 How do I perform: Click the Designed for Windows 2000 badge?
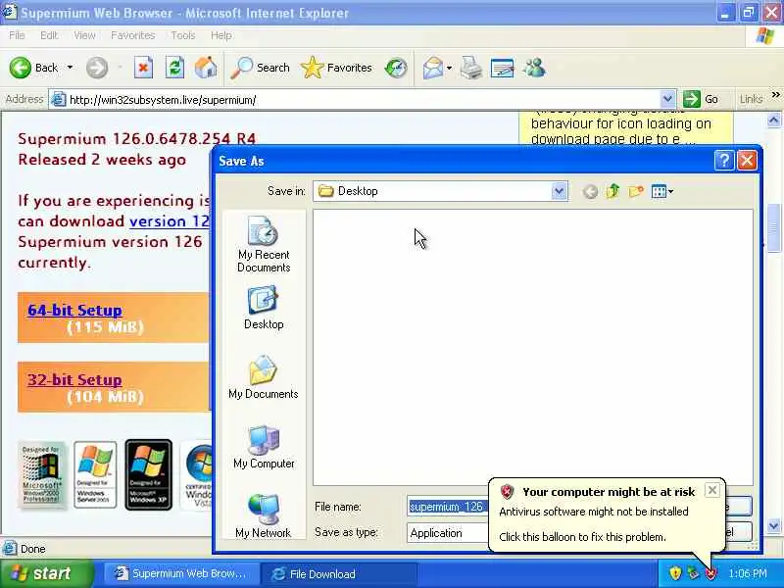click(x=42, y=475)
